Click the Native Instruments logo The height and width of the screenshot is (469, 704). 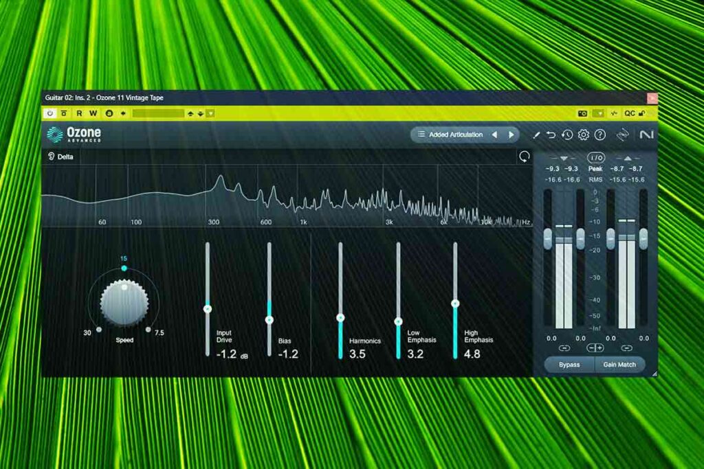[646, 135]
